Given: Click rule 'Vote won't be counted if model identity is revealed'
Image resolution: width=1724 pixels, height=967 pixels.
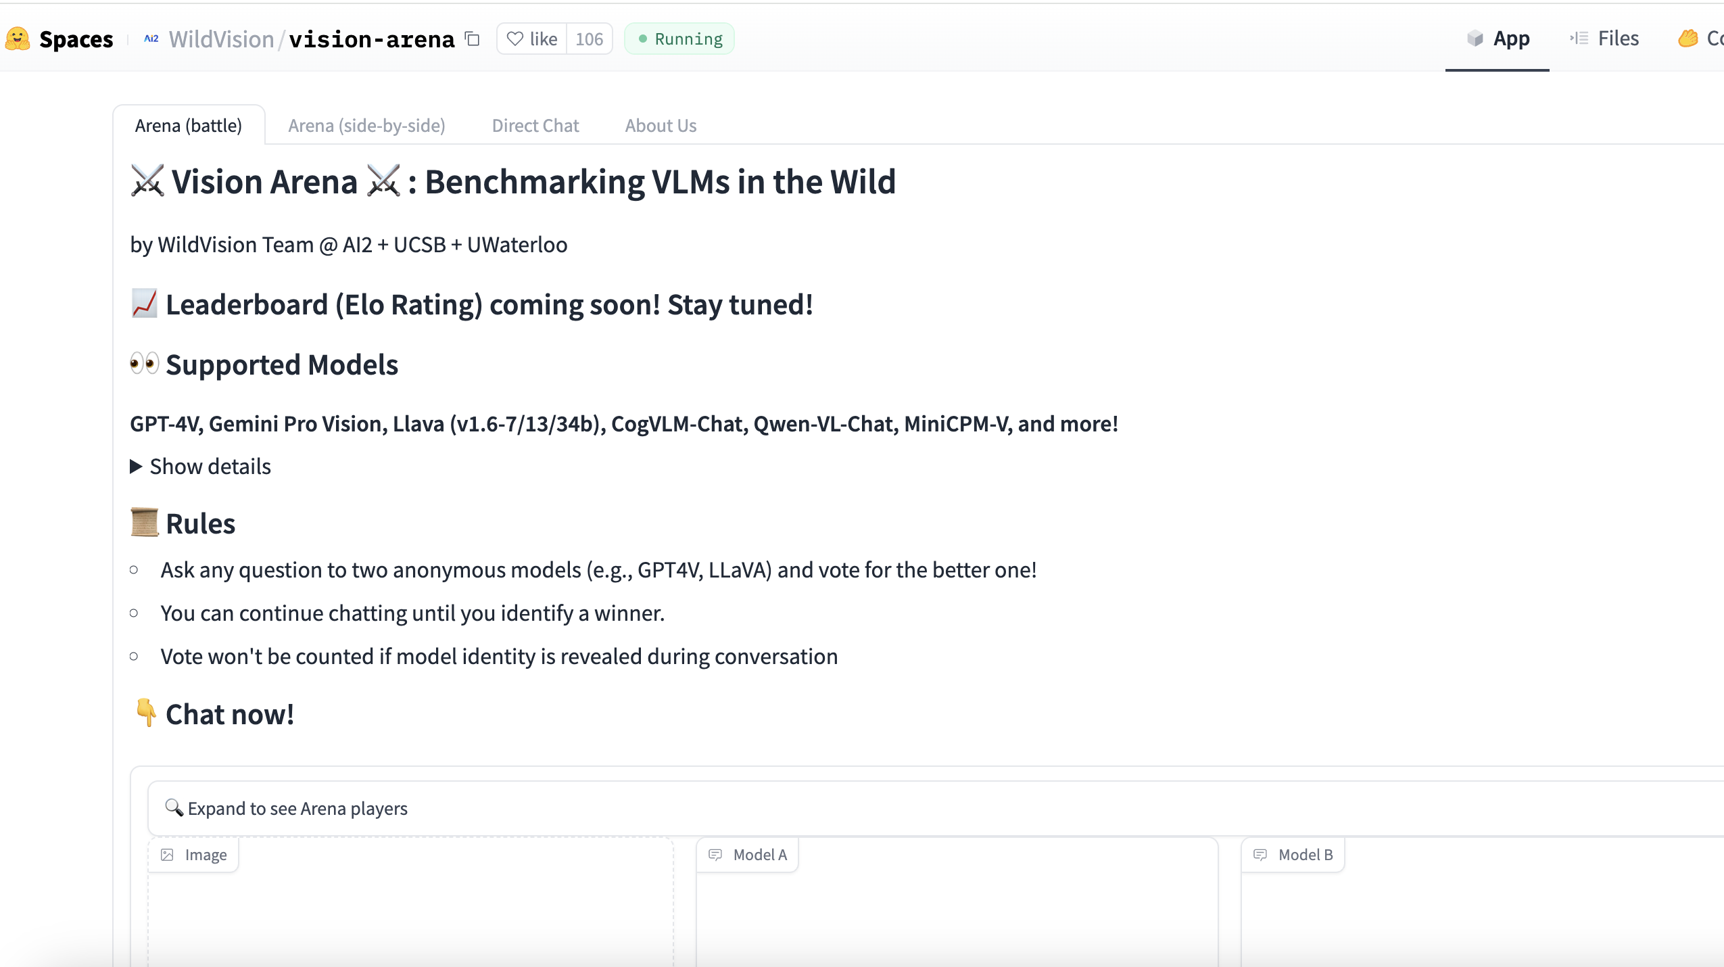Looking at the screenshot, I should [x=499, y=657].
